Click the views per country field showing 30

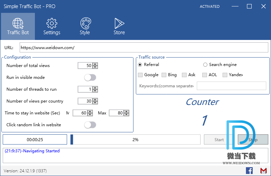point(85,101)
